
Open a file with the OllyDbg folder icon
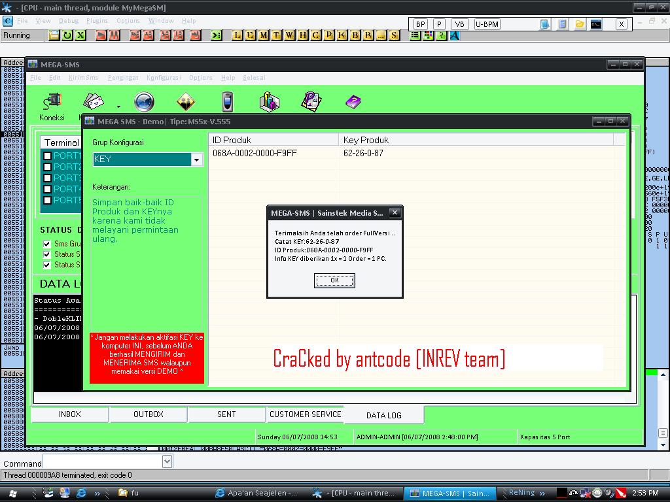click(x=54, y=35)
